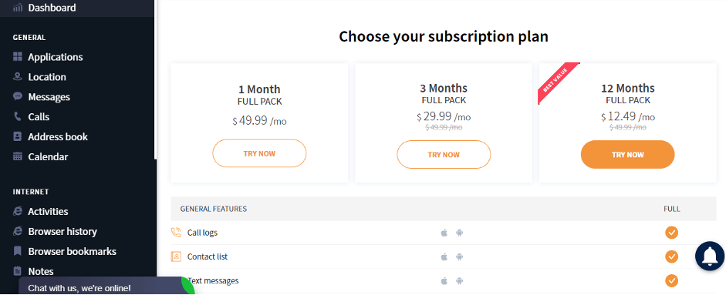Click the Calendar icon in sidebar
Image resolution: width=726 pixels, height=295 pixels.
[18, 156]
